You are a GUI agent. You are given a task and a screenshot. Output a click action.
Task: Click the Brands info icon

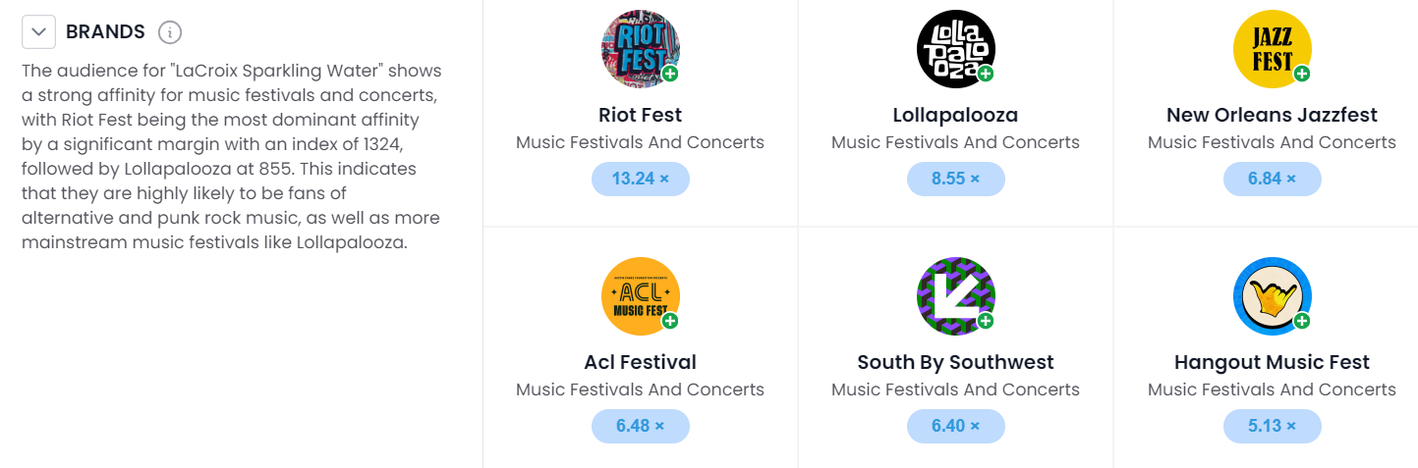click(x=170, y=32)
